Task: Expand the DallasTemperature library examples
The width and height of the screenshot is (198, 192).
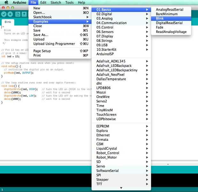Action: (121, 79)
